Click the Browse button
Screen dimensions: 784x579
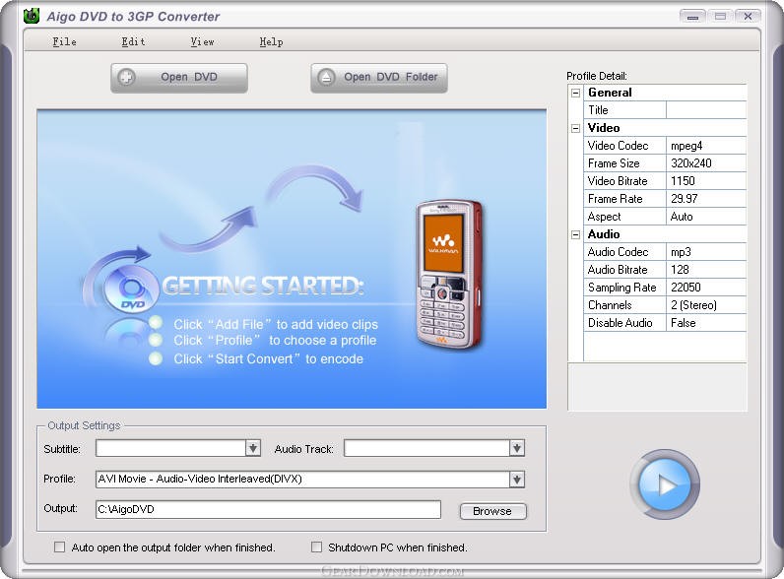493,511
